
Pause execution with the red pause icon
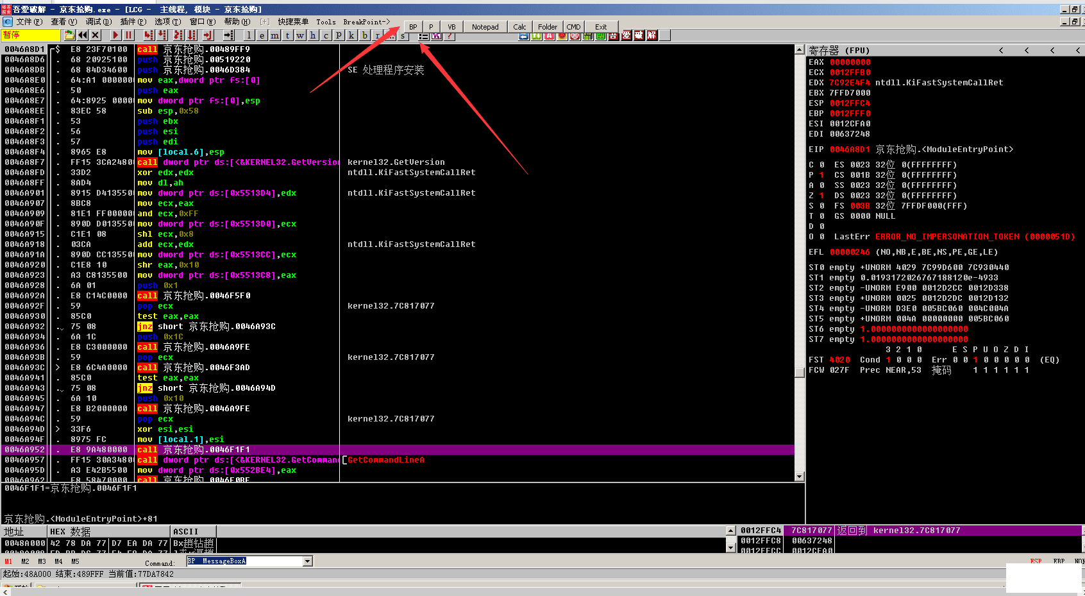click(128, 35)
